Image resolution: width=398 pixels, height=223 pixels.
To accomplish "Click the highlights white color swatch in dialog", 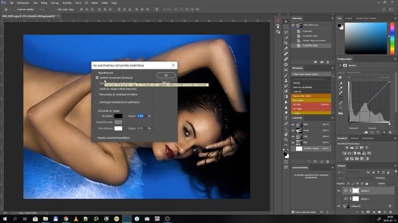I will coord(118,128).
